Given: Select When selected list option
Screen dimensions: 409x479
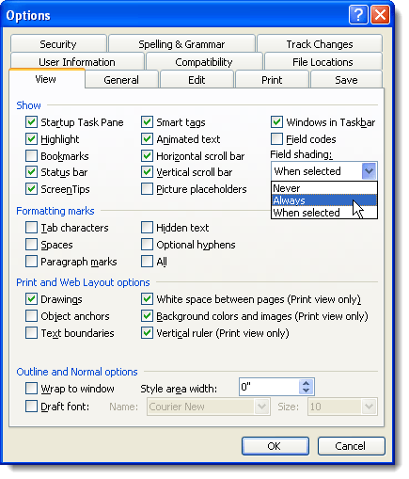Looking at the screenshot, I should 324,213.
